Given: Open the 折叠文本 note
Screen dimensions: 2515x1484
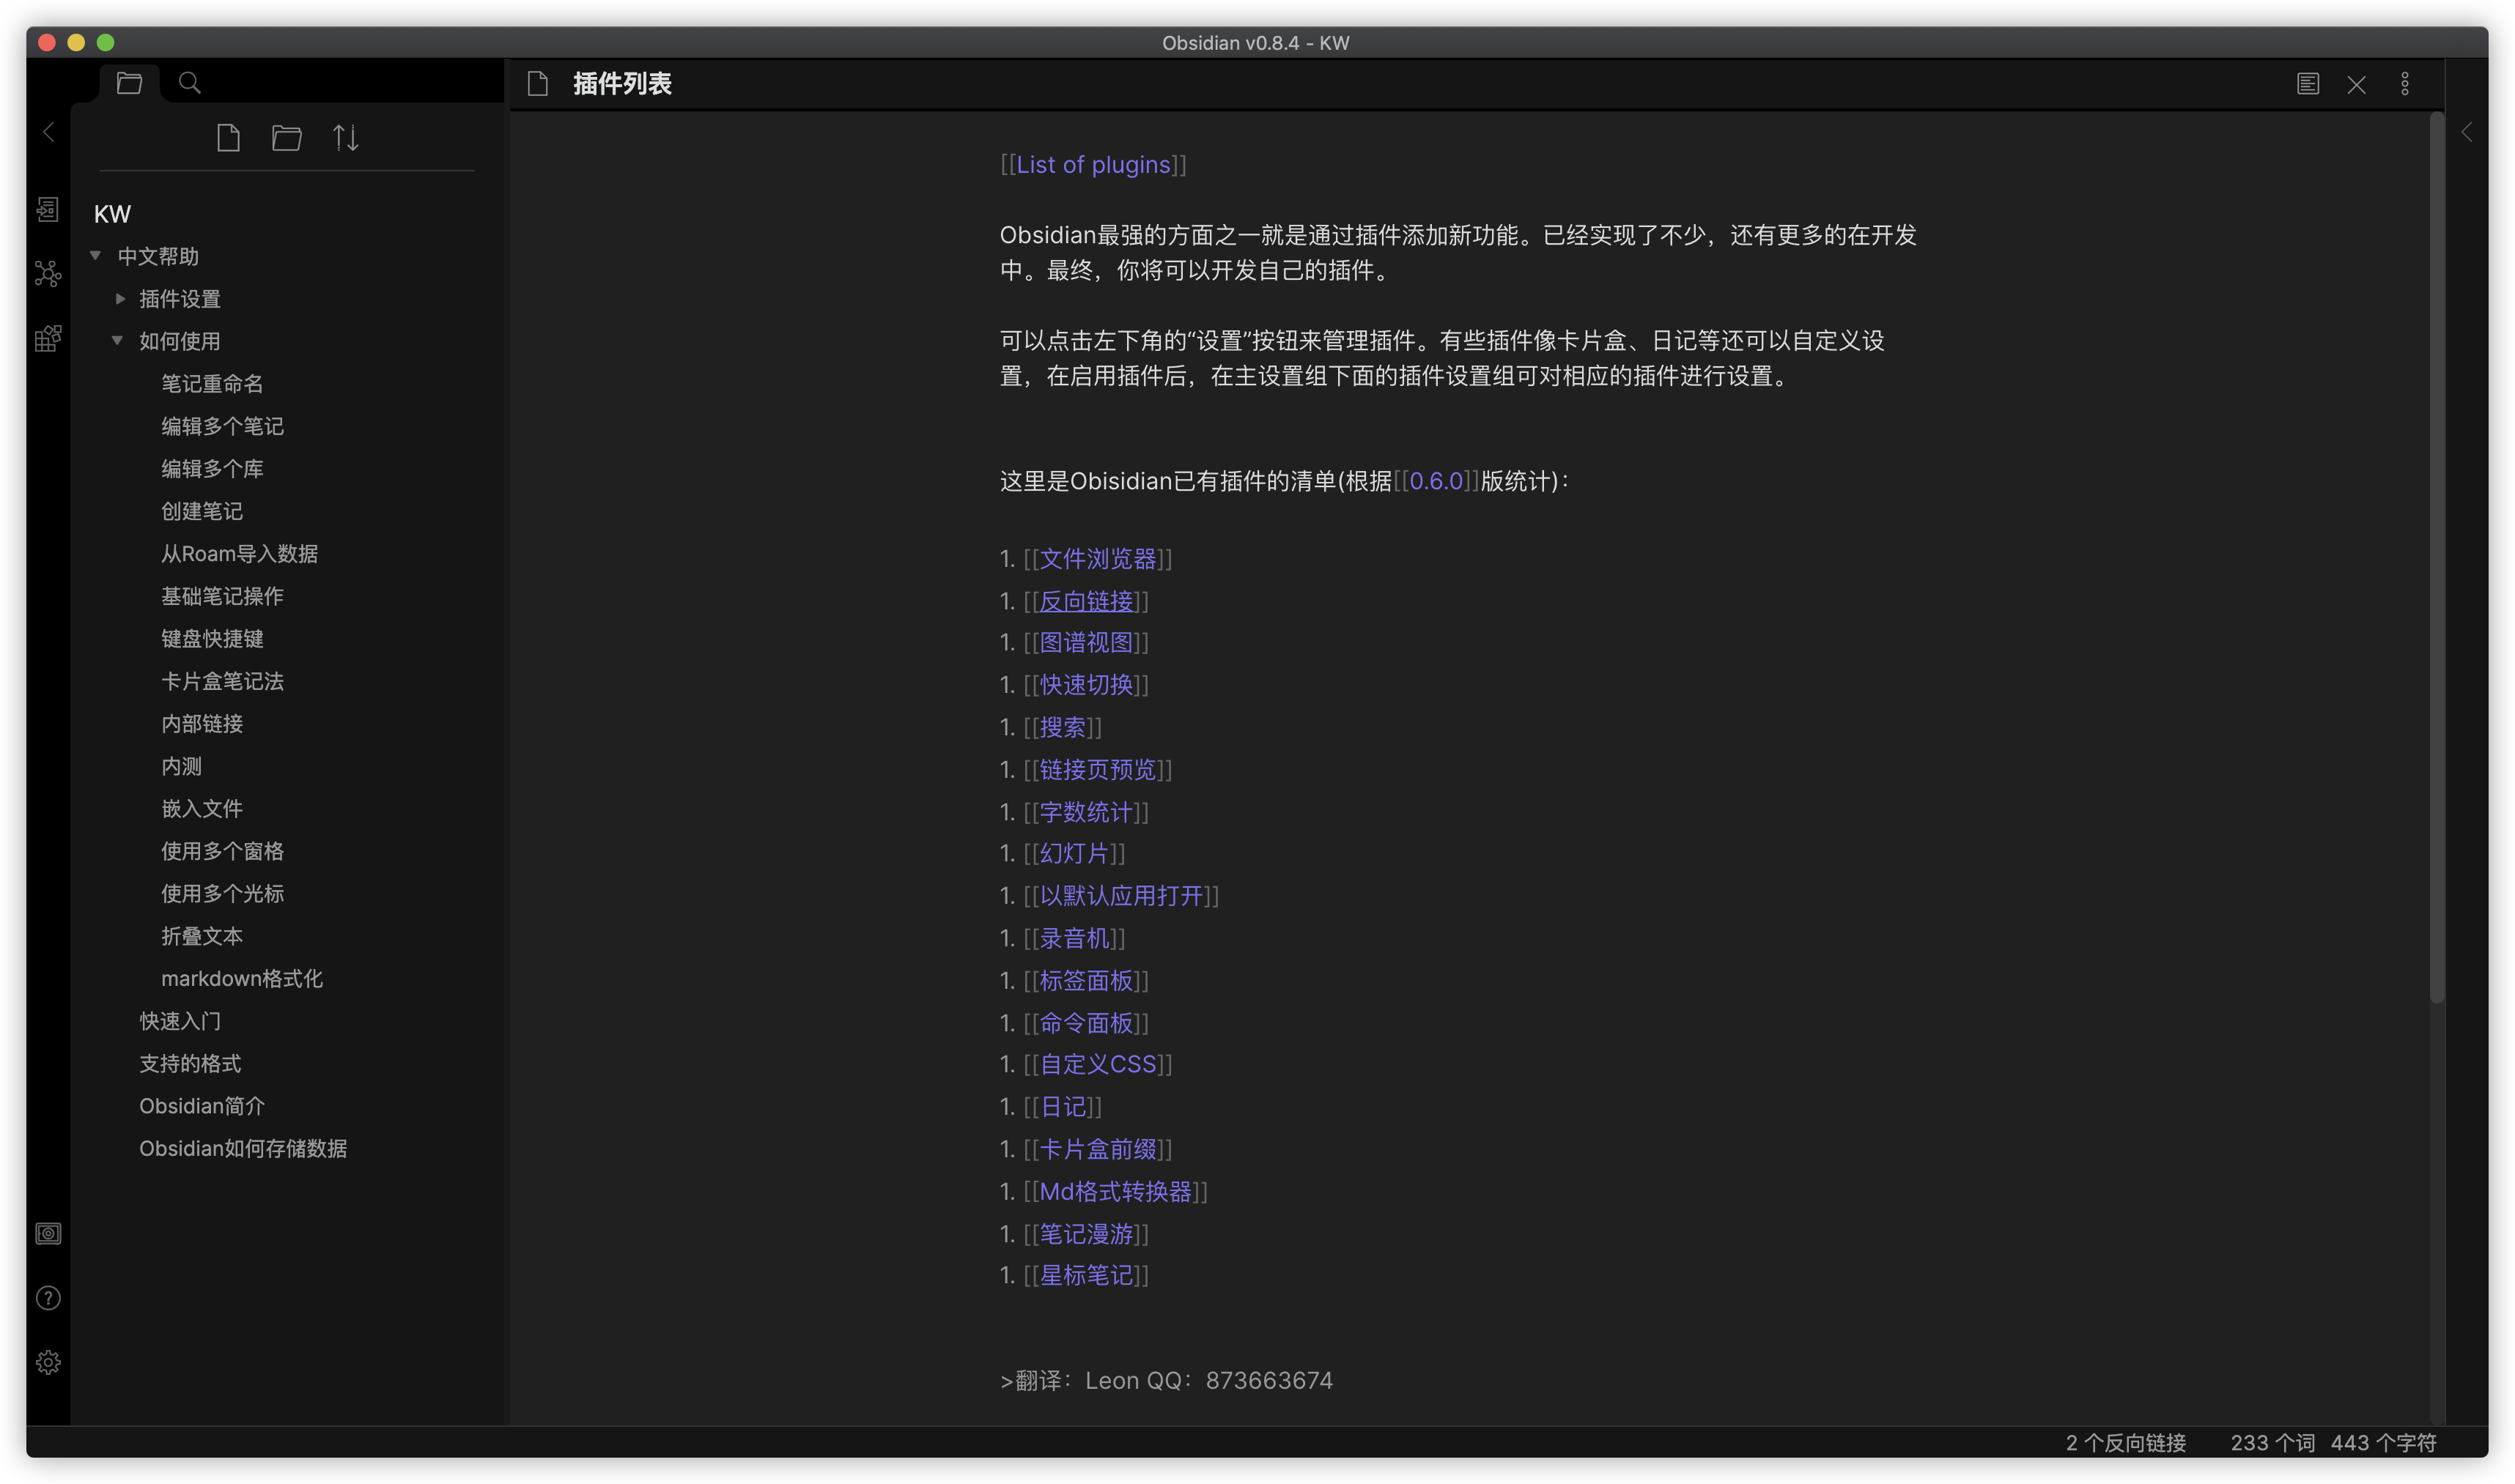Looking at the screenshot, I should pyautogui.click(x=202, y=936).
